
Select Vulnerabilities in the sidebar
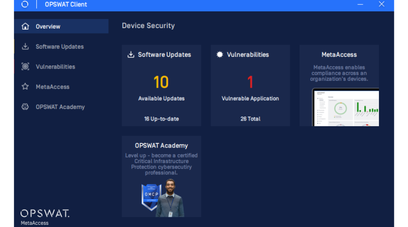pyautogui.click(x=61, y=67)
